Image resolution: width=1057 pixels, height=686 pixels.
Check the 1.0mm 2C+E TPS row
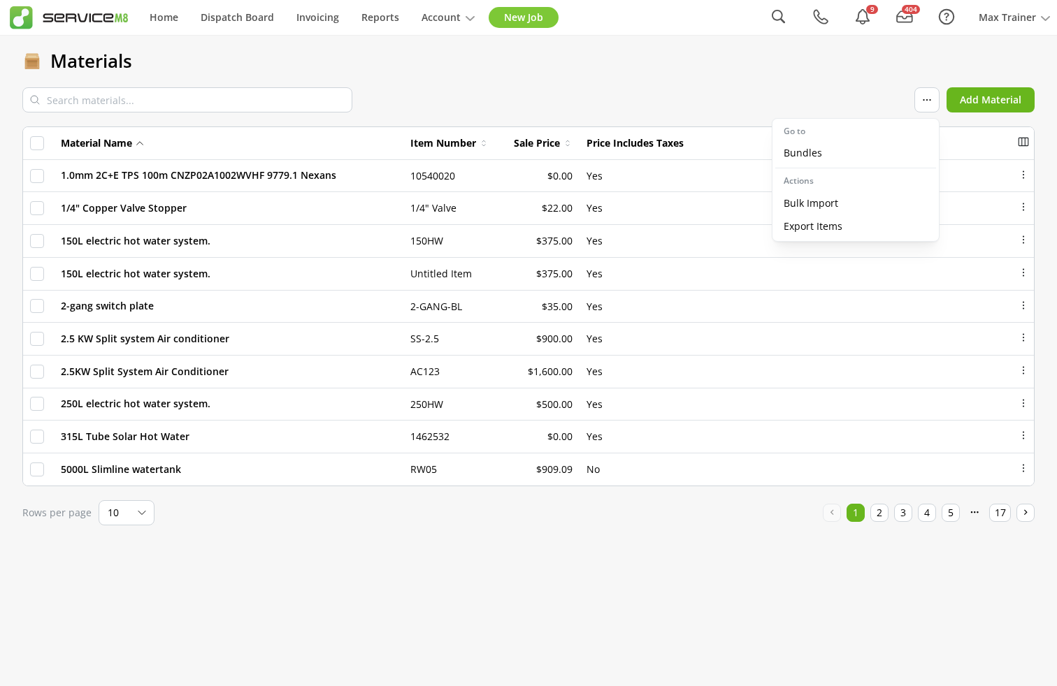(x=37, y=176)
